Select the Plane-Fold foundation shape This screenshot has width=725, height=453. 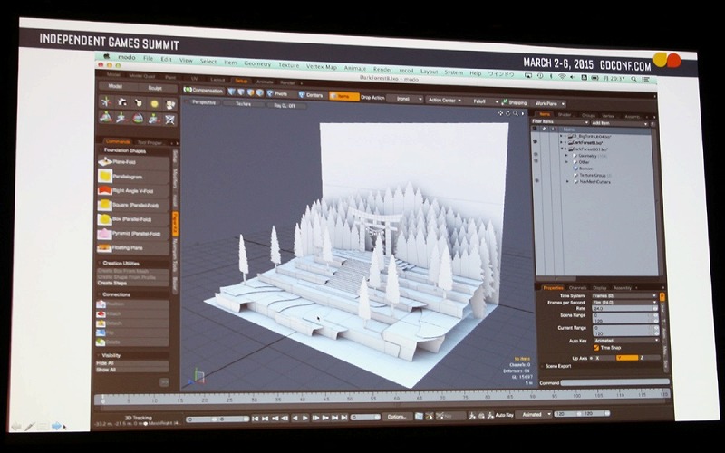(133, 162)
